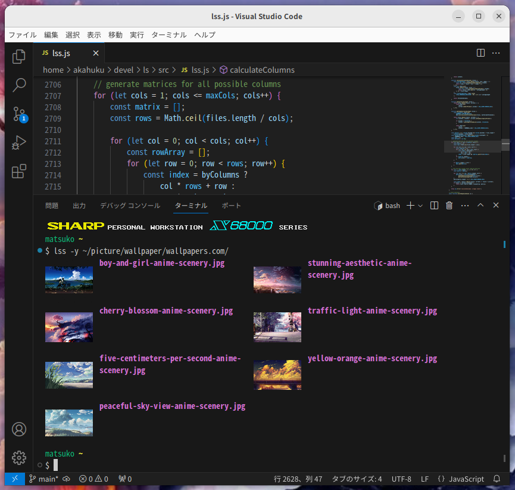Open the Manage gear icon
The image size is (515, 490).
18,458
